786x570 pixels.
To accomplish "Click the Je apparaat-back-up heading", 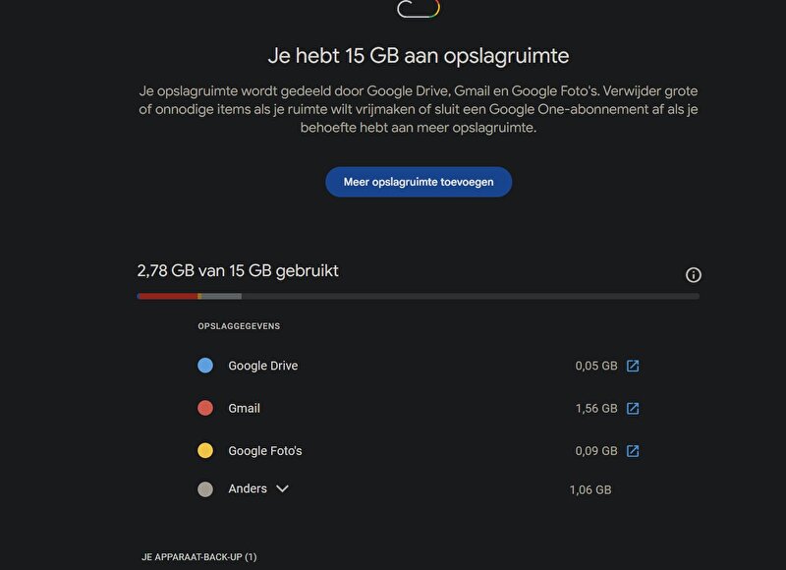I will [199, 557].
